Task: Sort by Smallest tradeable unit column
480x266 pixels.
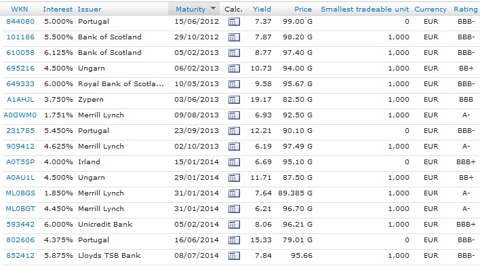Action: [x=365, y=9]
